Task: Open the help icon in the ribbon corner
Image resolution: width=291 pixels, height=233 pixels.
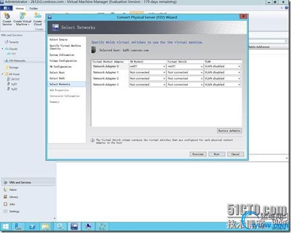Action: 287,8
